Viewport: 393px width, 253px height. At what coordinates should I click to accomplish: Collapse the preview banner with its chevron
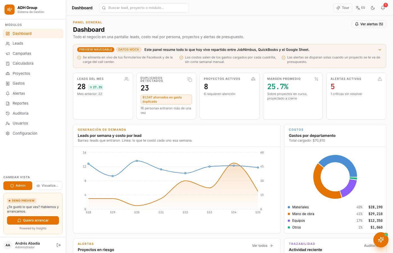(380, 50)
